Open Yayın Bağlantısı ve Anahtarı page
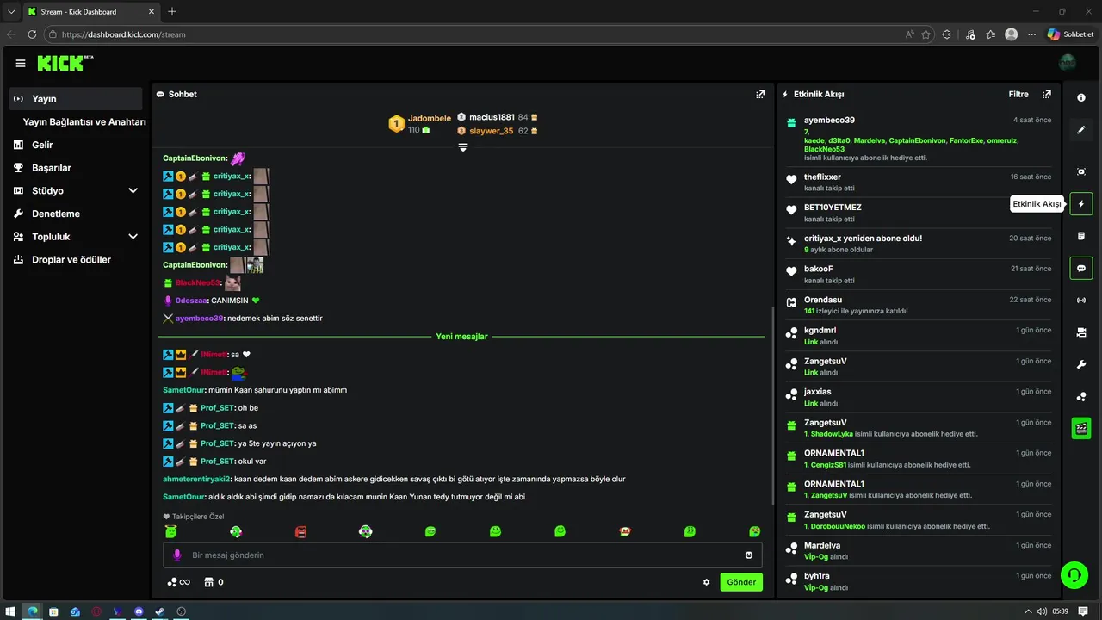This screenshot has width=1102, height=620. coord(84,122)
